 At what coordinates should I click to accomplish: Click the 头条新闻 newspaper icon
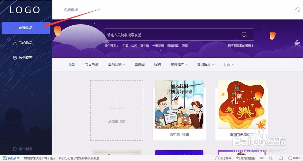[x=5, y=158]
